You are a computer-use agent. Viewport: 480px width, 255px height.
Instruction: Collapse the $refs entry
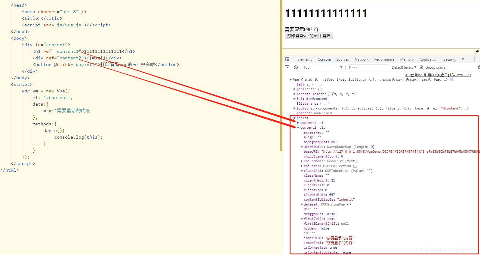click(294, 118)
